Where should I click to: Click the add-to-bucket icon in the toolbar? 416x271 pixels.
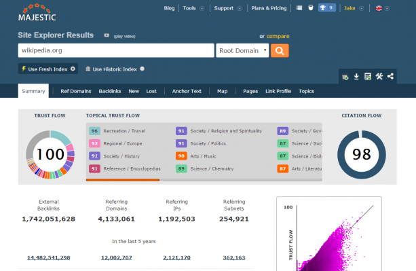(x=345, y=77)
